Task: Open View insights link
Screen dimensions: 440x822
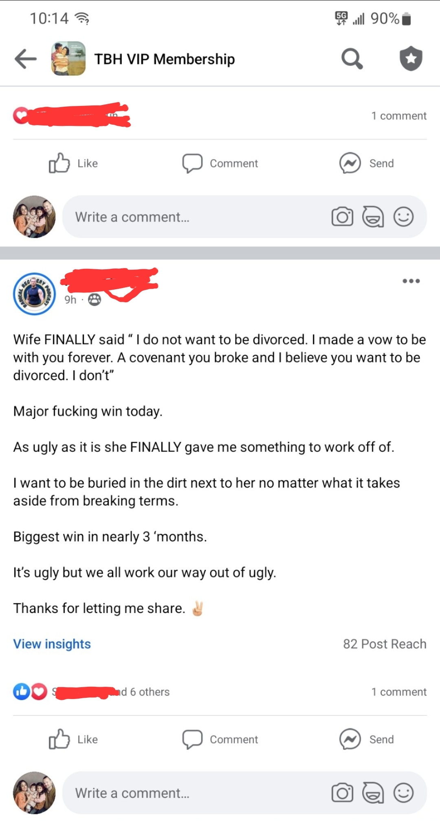Action: (x=52, y=644)
